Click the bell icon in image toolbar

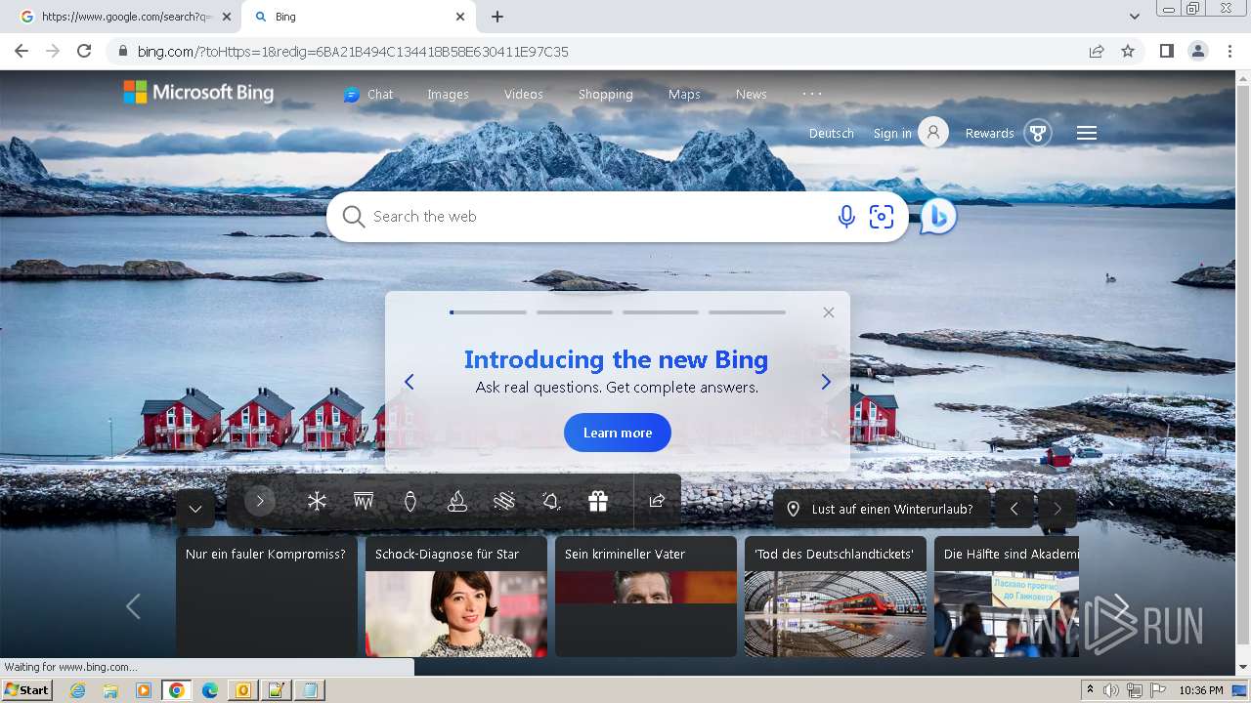551,501
